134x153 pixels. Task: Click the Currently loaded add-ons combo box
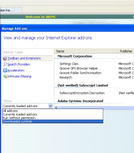point(27,106)
